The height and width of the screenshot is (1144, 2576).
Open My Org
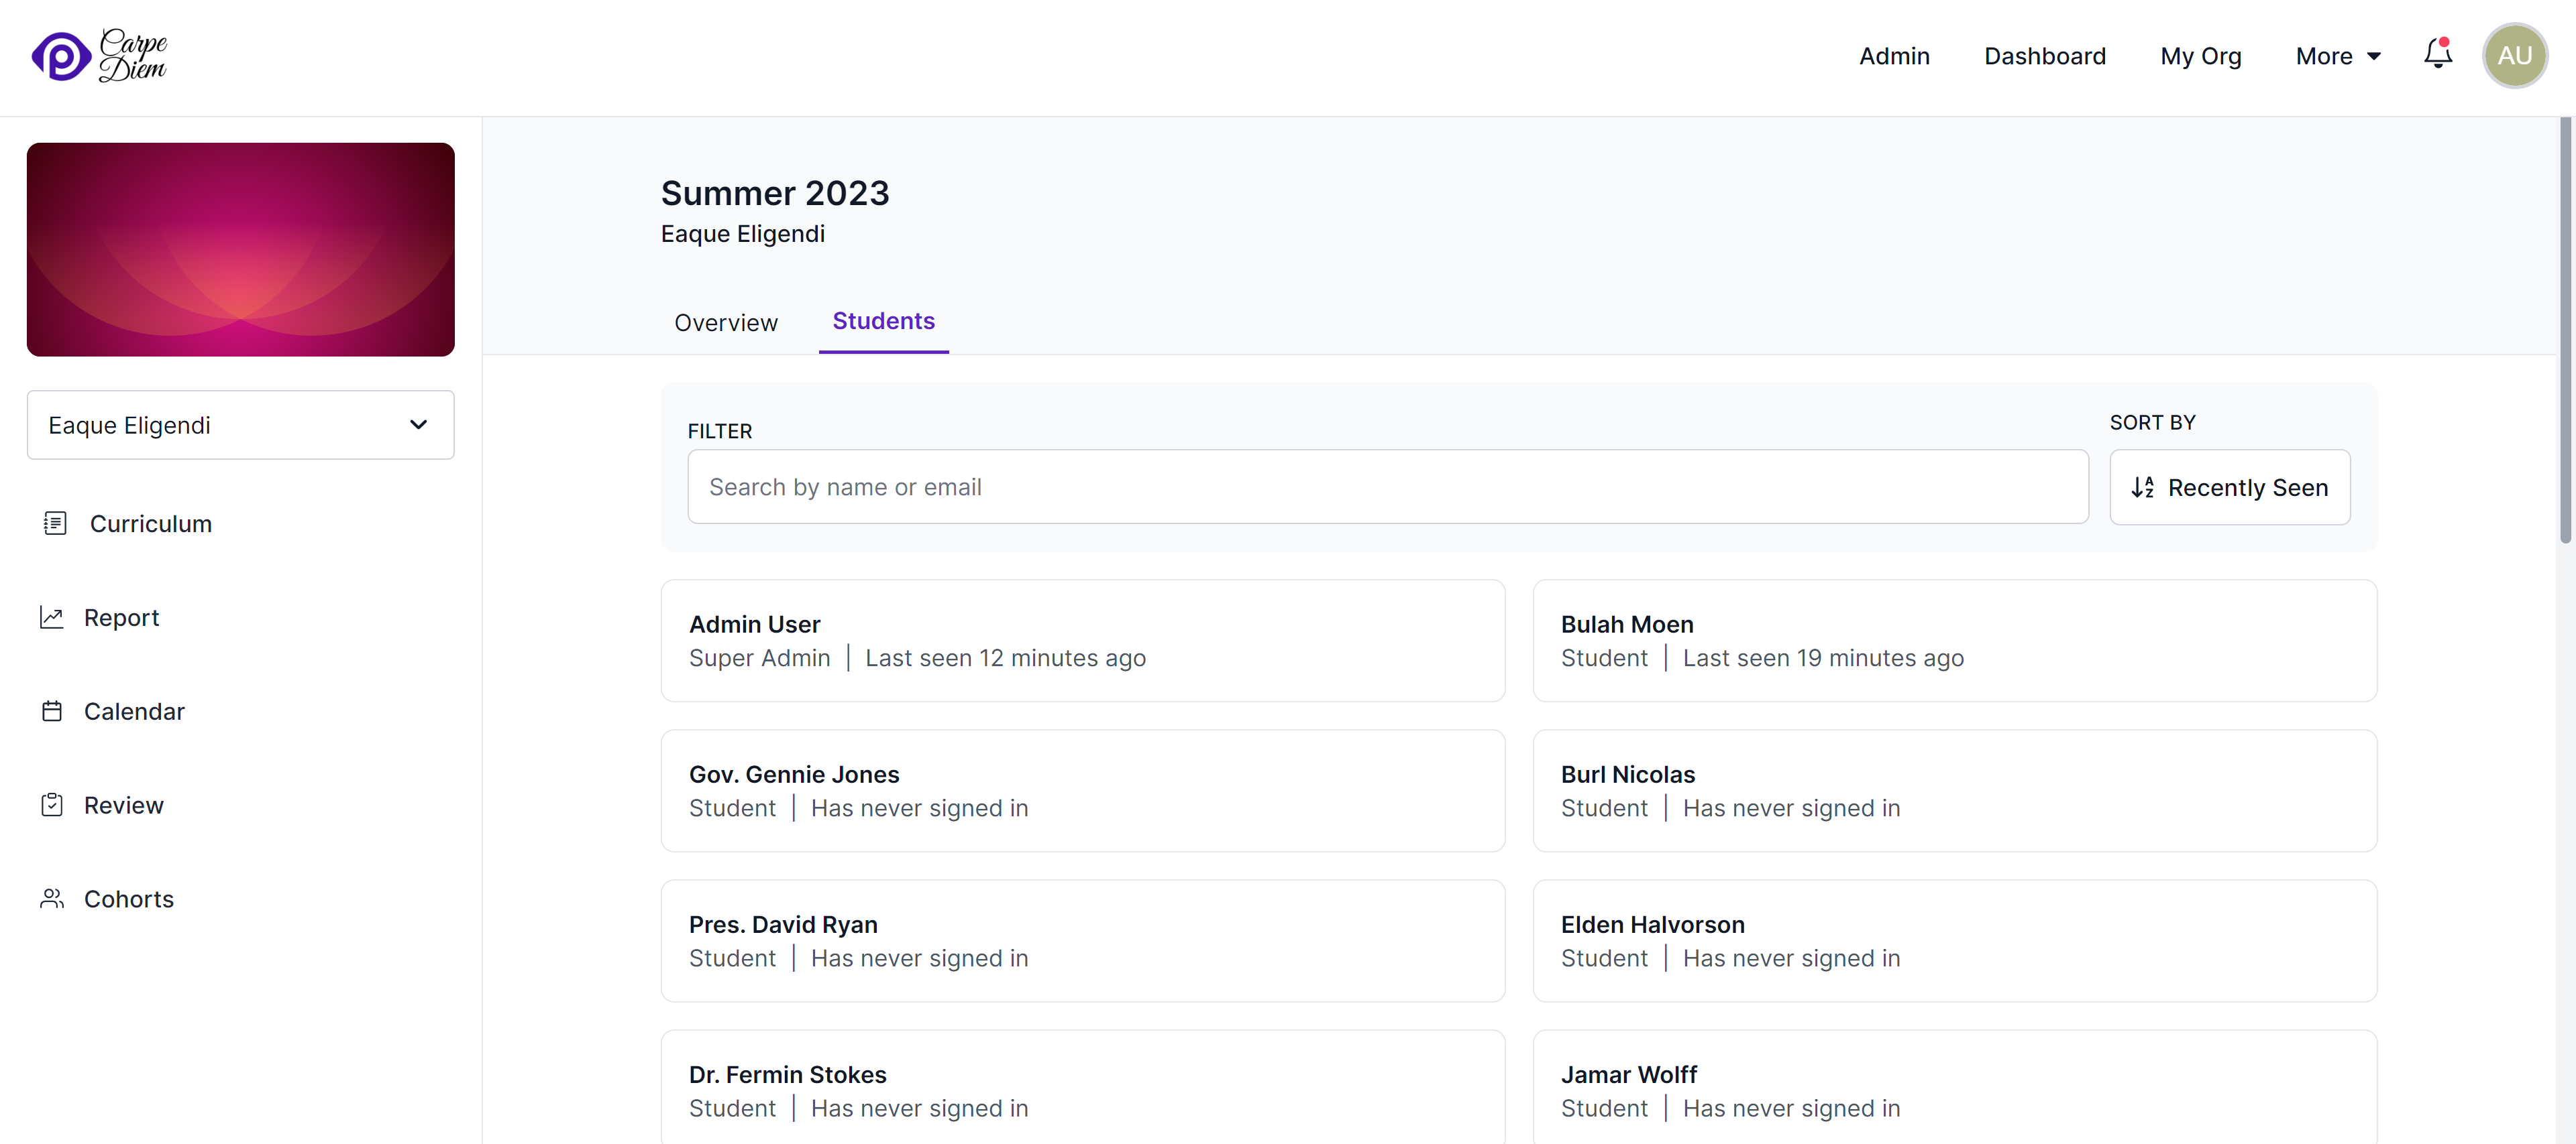click(x=2200, y=56)
